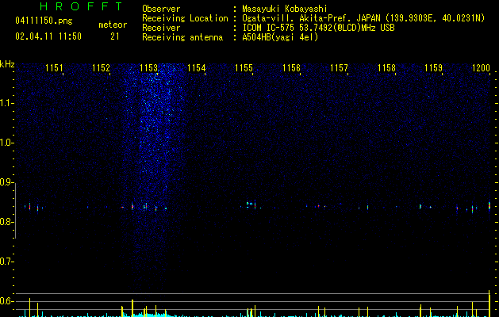
Task: Select the file name 04111150.png
Action: pyautogui.click(x=44, y=21)
